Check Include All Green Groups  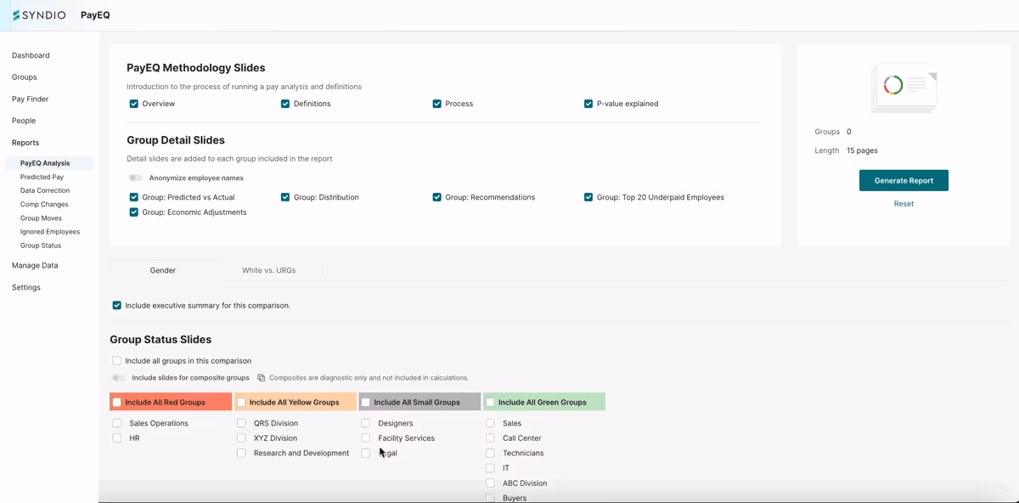tap(490, 403)
